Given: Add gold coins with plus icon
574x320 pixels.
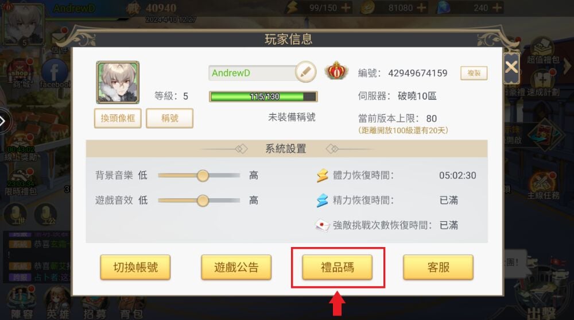Looking at the screenshot, I should (421, 7).
